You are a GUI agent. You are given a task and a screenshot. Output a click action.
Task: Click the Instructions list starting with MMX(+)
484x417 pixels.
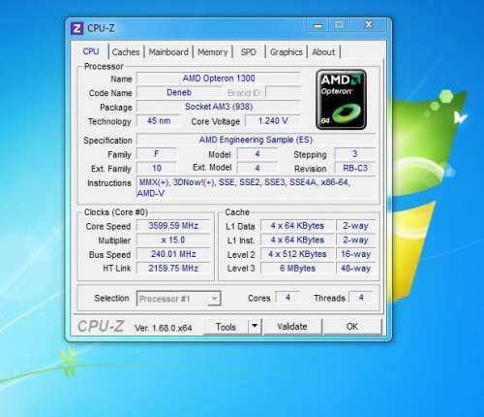pyautogui.click(x=256, y=188)
